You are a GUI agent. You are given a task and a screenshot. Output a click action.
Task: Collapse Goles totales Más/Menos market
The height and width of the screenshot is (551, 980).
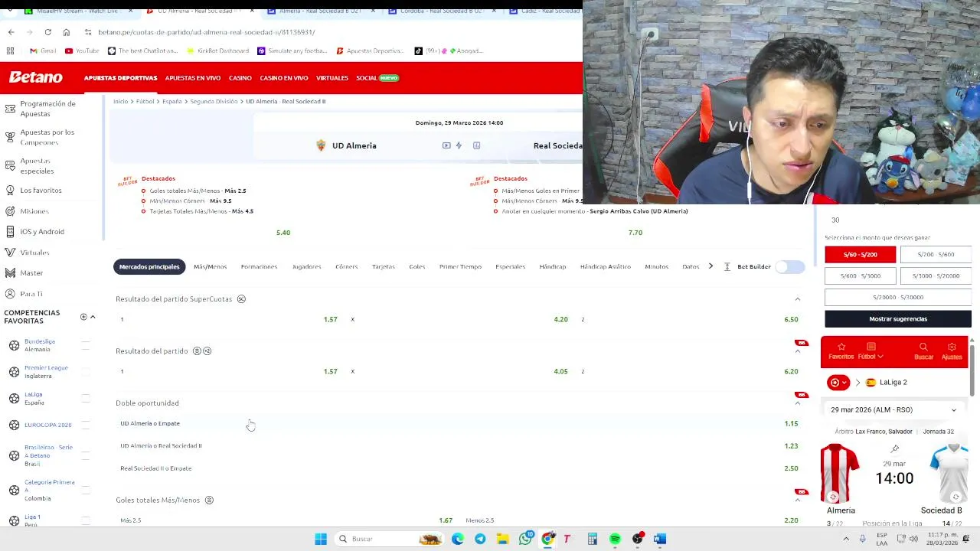(797, 500)
